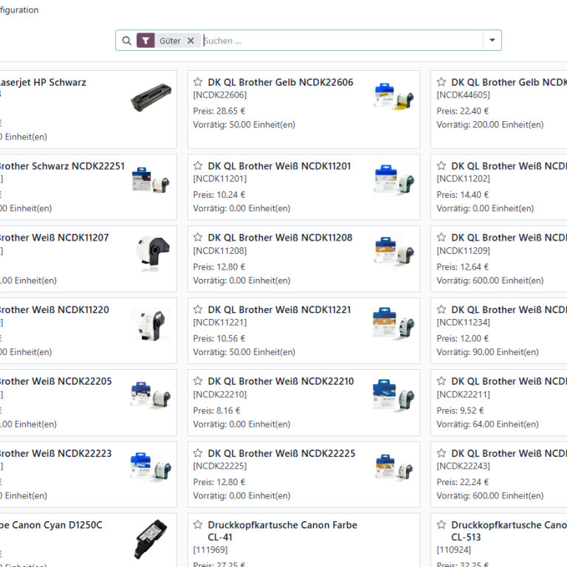Open DK QL Brother Weiß NCDK11201 title
This screenshot has height=567, width=567.
tap(279, 166)
